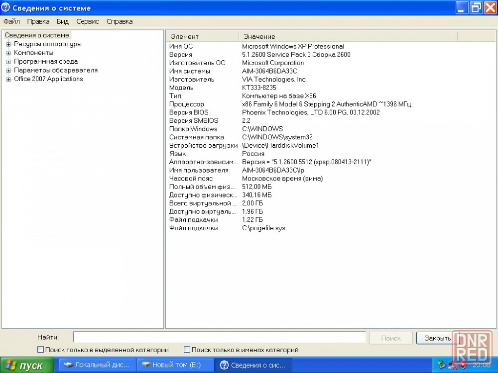This screenshot has height=373, width=498.
Task: Click the system tray clock
Action: [482, 365]
